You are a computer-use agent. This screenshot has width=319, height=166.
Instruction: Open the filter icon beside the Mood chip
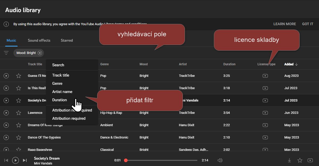6,53
